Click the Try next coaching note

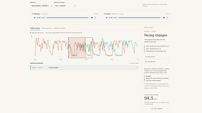coord(157,78)
